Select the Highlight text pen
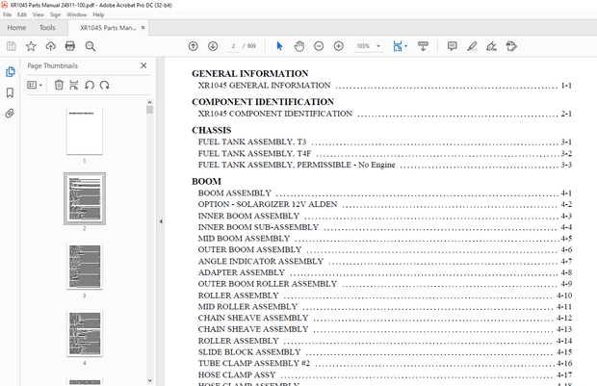Screen dimensions: 597x386 (x=472, y=46)
